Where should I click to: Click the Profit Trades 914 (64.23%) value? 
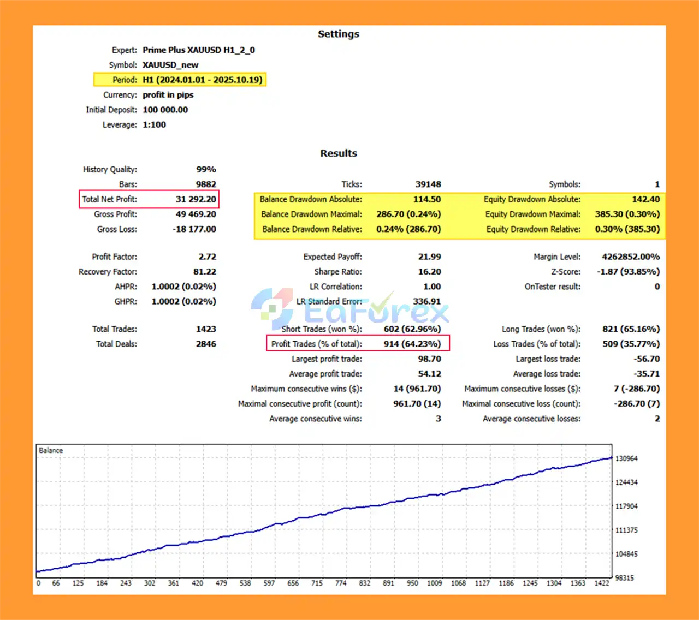click(x=412, y=344)
